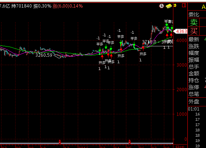The width and height of the screenshot is (206, 148).
Task: Open the clock icon above the chart
Action: tap(162, 6)
